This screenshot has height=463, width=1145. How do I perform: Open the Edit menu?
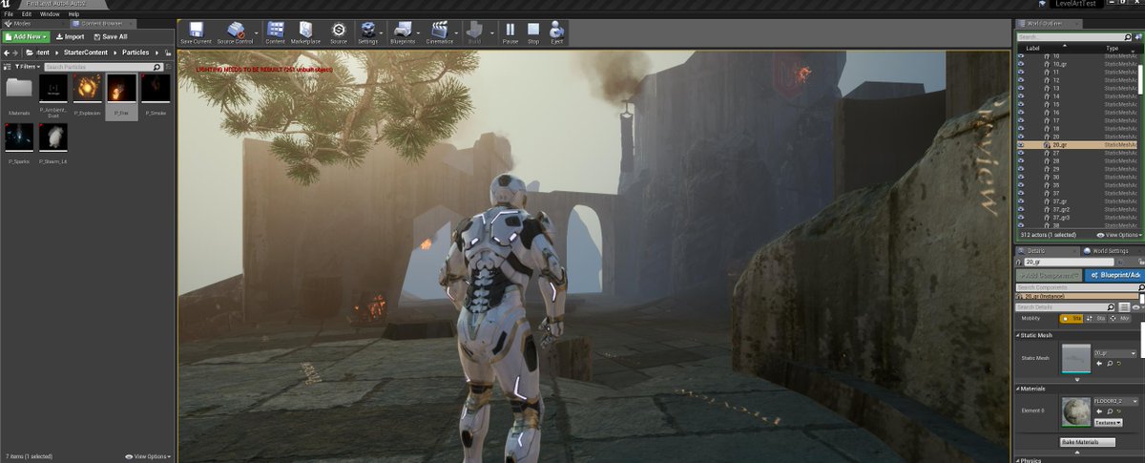[27, 14]
